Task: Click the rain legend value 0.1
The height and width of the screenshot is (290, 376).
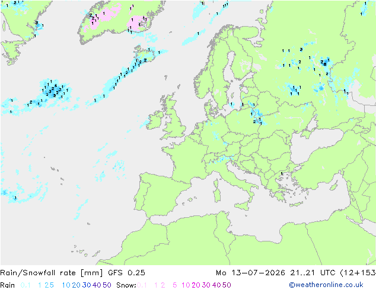Action: coord(26,285)
